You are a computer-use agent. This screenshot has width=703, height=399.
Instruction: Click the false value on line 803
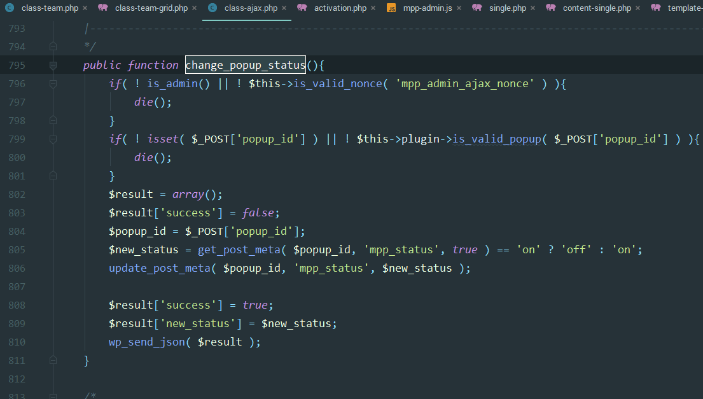pyautogui.click(x=258, y=213)
